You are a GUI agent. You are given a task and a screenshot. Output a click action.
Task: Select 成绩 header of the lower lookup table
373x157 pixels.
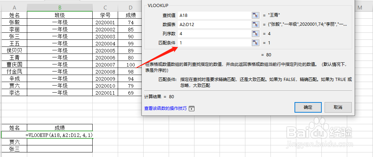coord(60,128)
